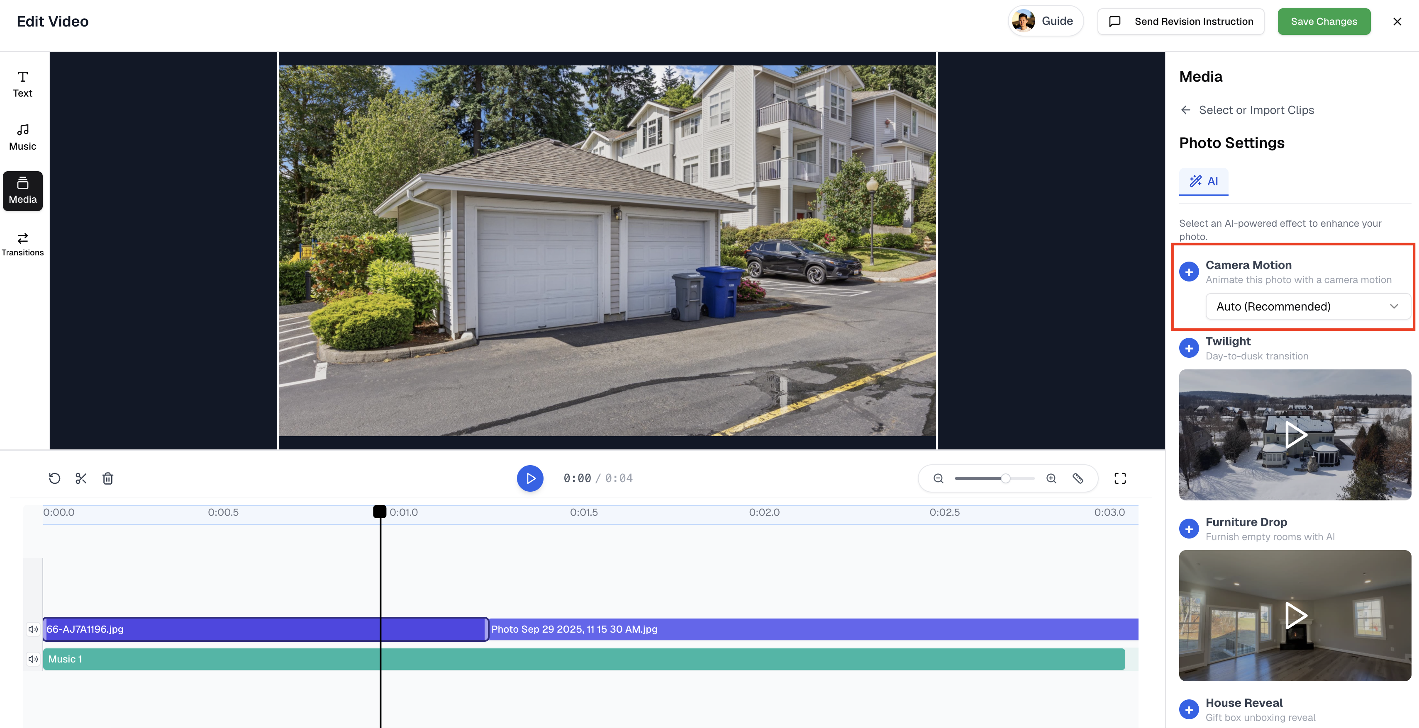Play the Twilight preview thumbnail

(x=1295, y=435)
